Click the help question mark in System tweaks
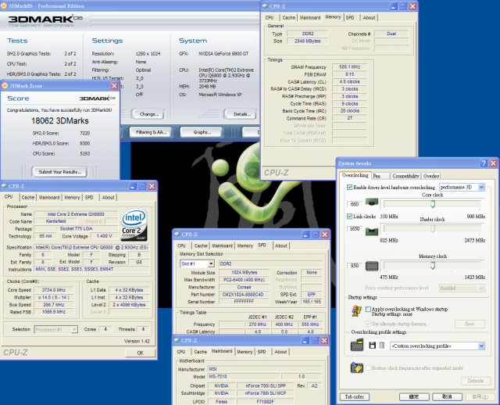 click(484, 163)
